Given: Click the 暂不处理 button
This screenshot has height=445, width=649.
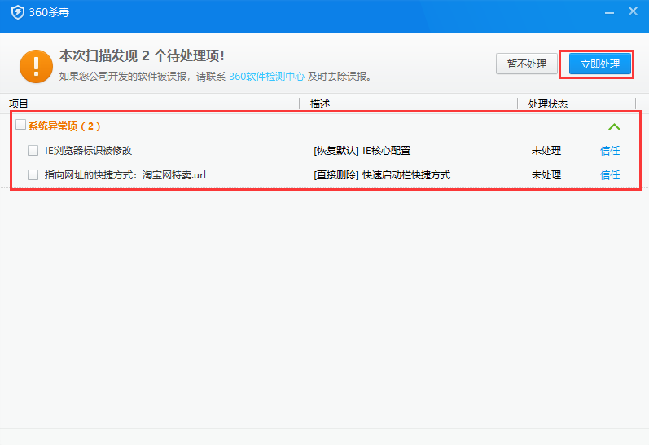Looking at the screenshot, I should [x=527, y=64].
